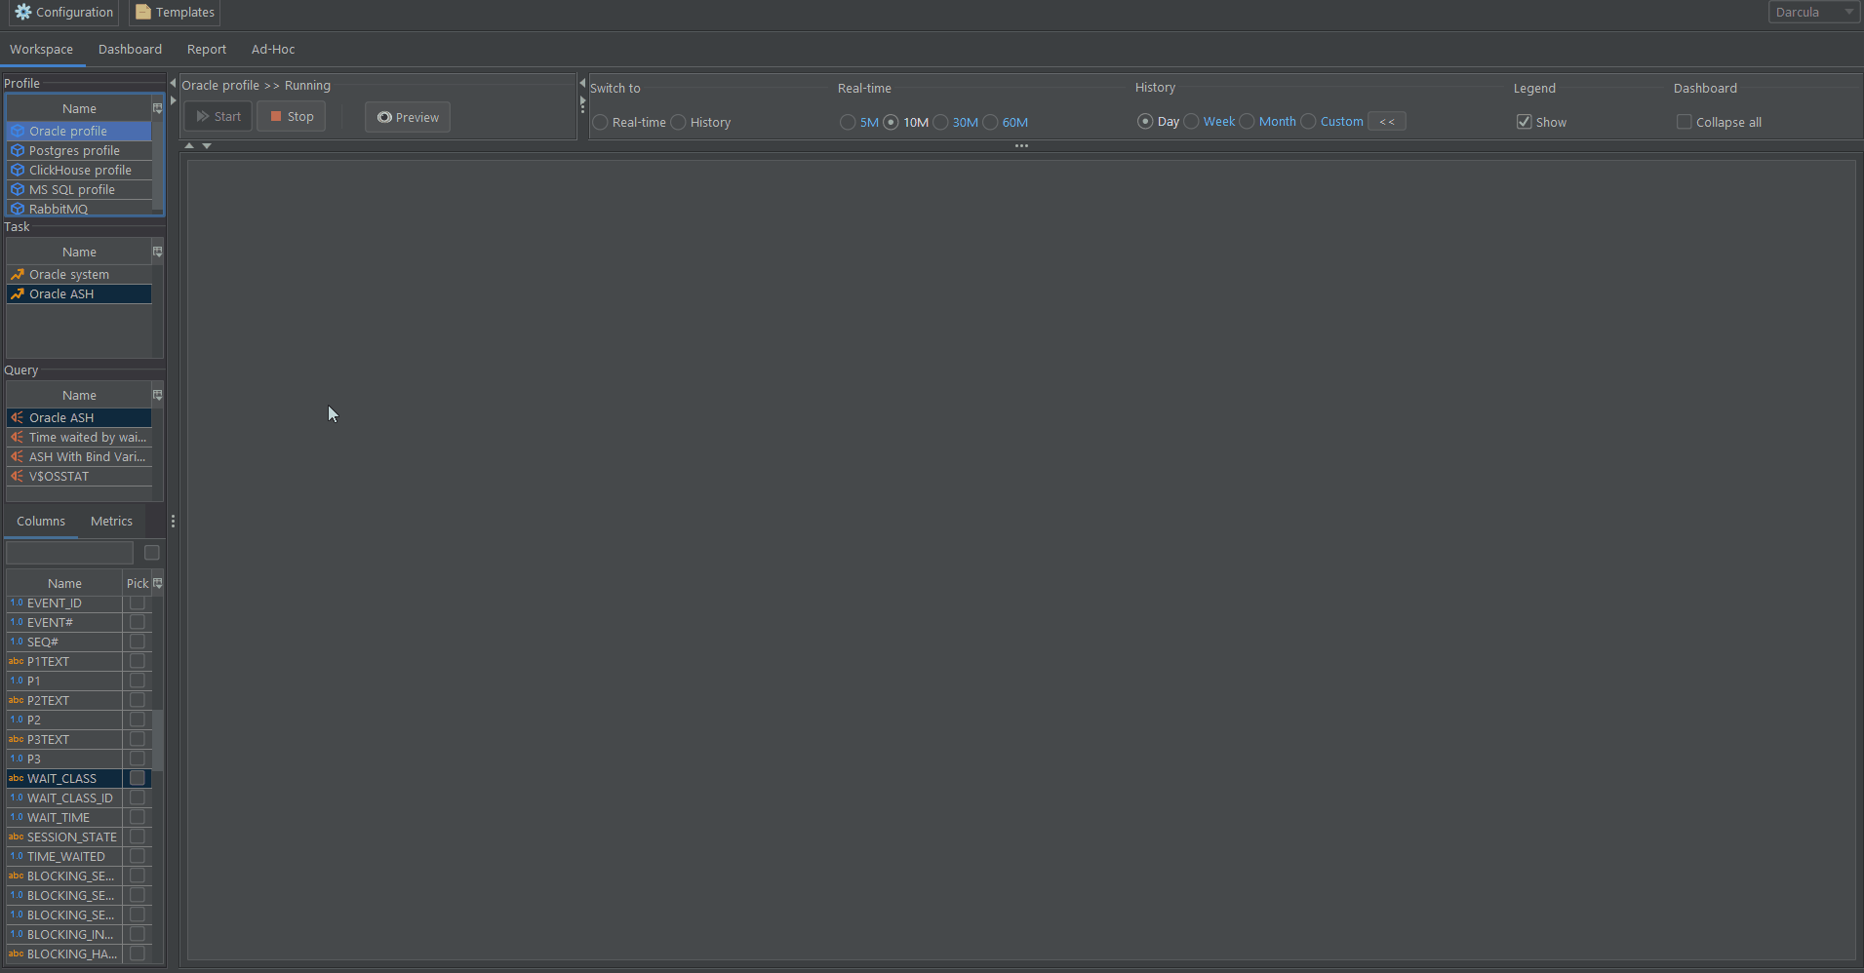Switch to the Dashboard tab
The width and height of the screenshot is (1864, 973).
tap(130, 49)
